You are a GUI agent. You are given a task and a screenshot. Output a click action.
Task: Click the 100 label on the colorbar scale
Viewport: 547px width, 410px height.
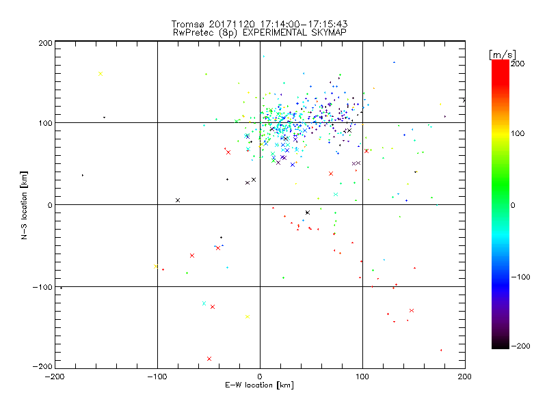(518, 133)
